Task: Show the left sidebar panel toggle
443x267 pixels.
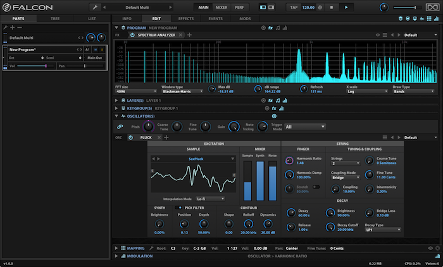Action: pyautogui.click(x=263, y=8)
